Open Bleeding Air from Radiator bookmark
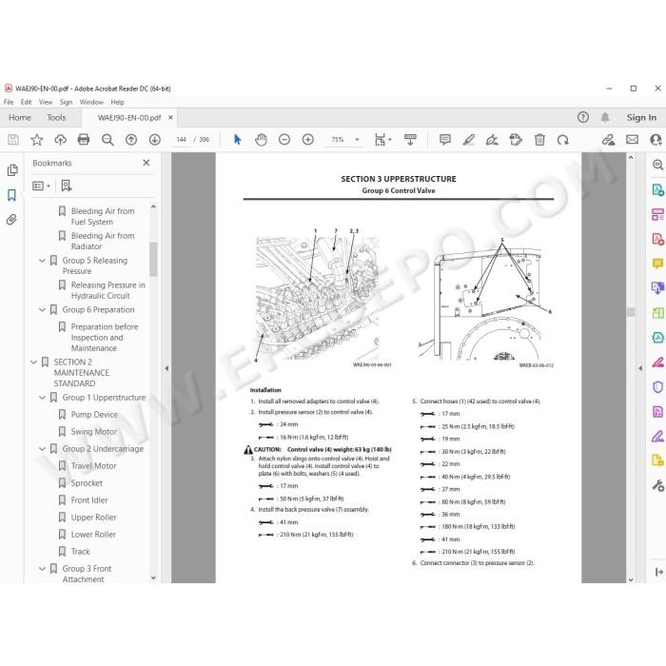 click(103, 242)
